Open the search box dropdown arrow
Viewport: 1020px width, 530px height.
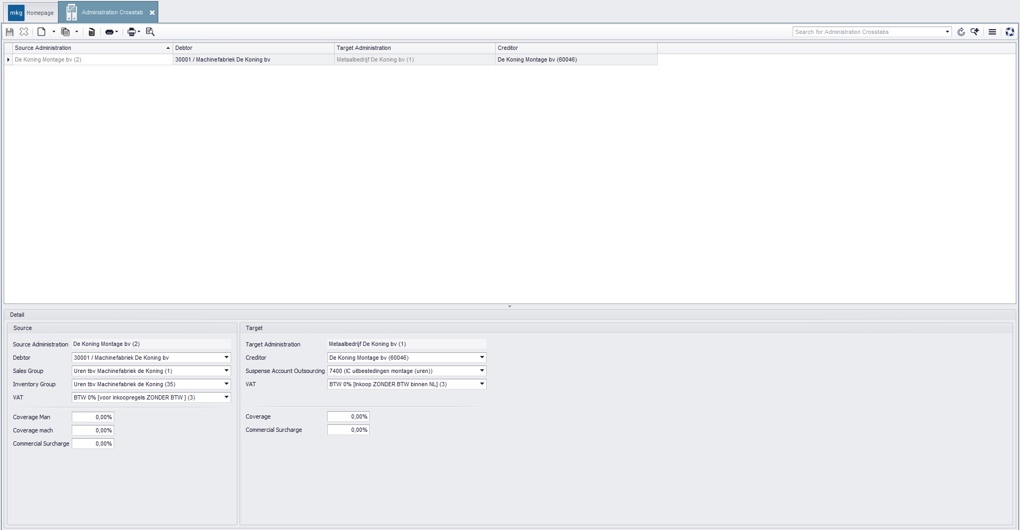[947, 32]
